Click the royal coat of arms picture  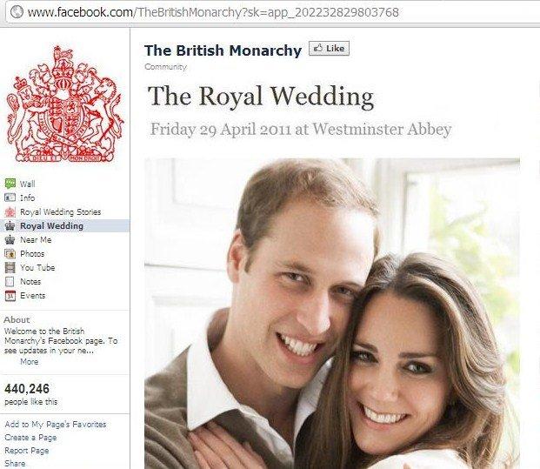tap(64, 104)
